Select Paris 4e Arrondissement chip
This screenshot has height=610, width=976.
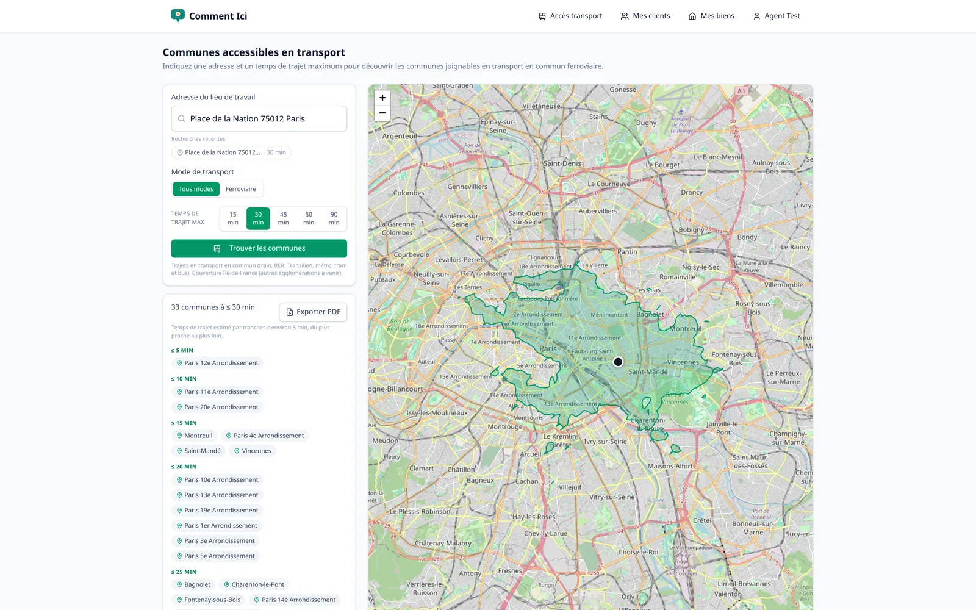pos(265,436)
